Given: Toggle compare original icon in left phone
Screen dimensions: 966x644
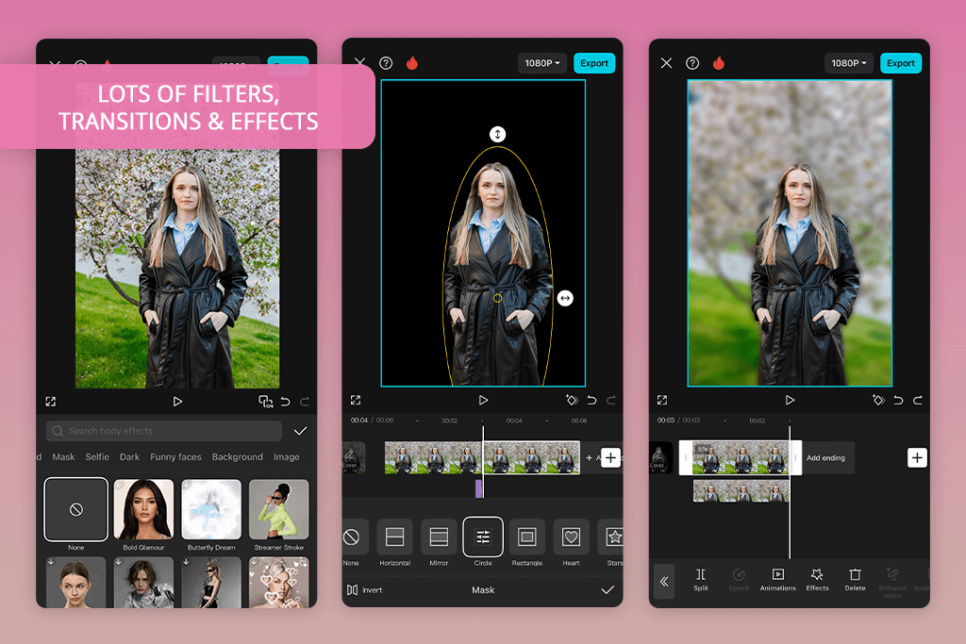Looking at the screenshot, I should [x=265, y=402].
